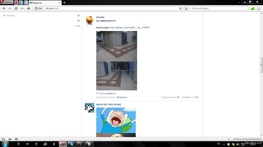Bookmark page with star icon
This screenshot has width=263, height=147.
tap(180, 8)
